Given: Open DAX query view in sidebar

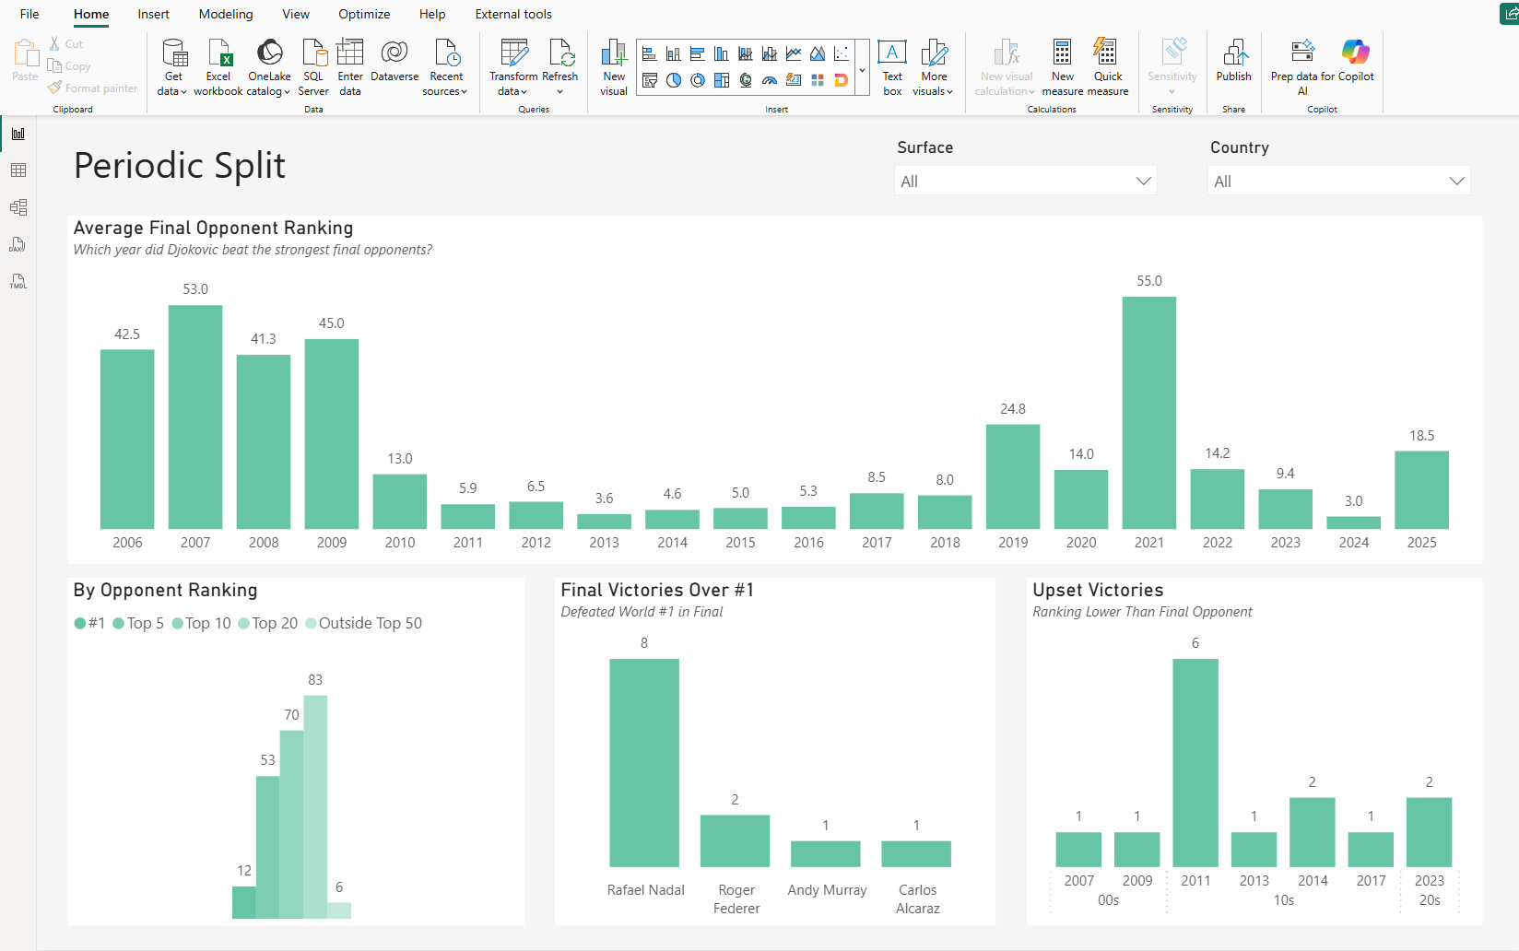Looking at the screenshot, I should point(18,244).
